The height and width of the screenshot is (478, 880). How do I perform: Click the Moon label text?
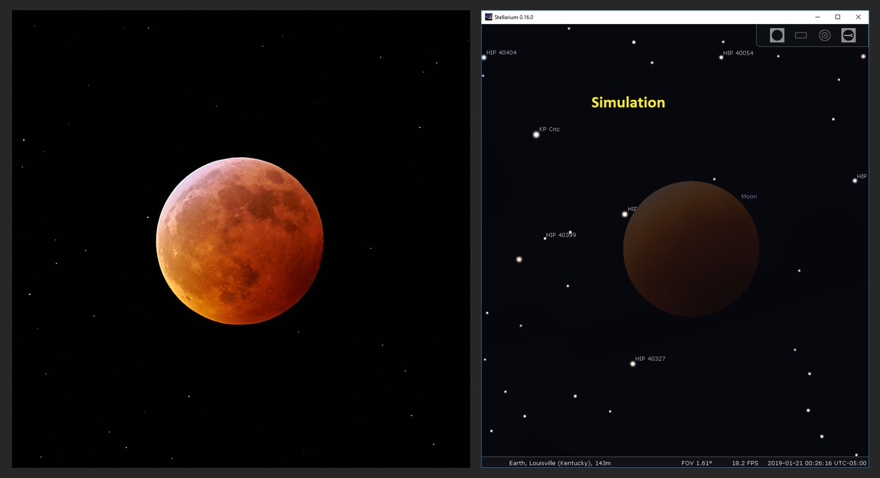click(749, 196)
